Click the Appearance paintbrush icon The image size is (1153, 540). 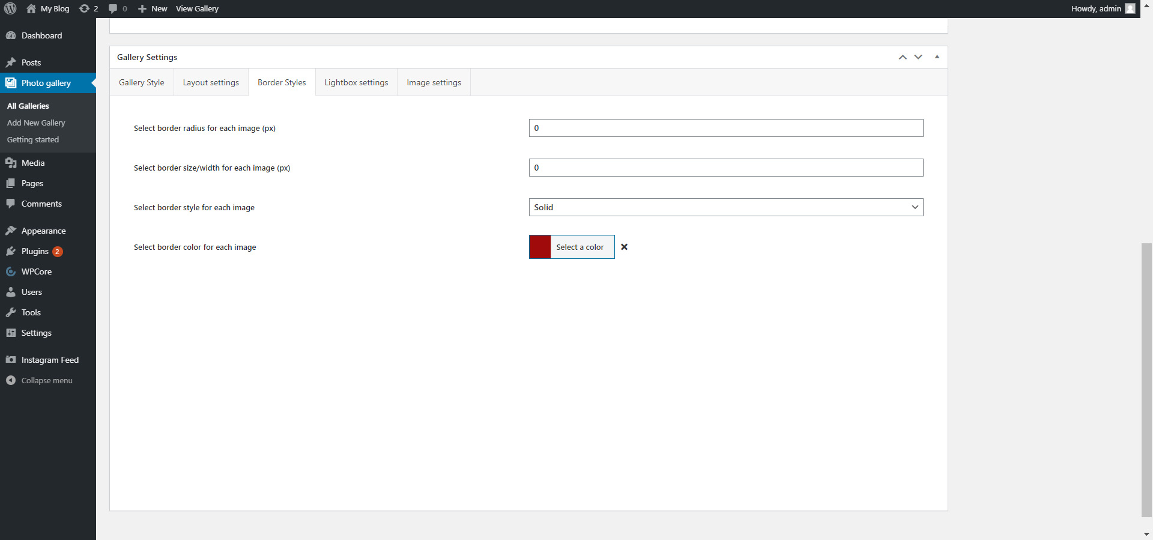coord(11,231)
